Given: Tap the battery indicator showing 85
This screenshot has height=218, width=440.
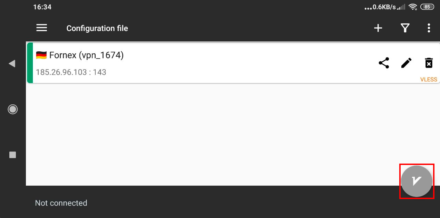Looking at the screenshot, I should [x=427, y=7].
